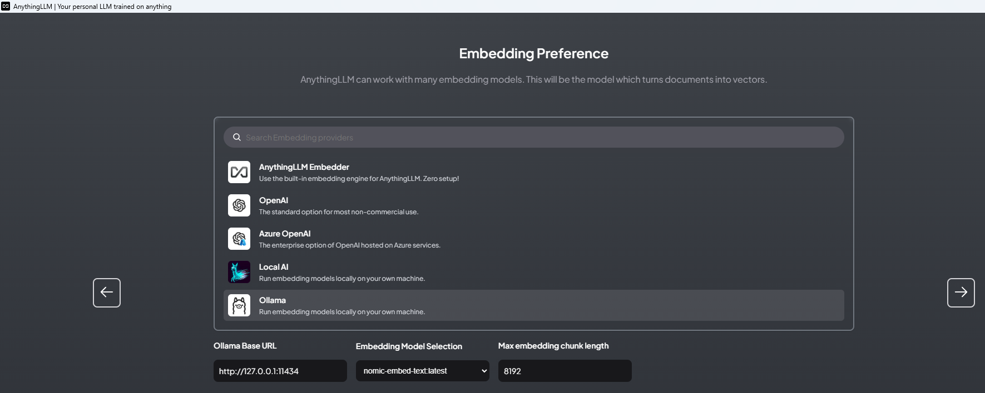Click the Embedding Preference heading
985x393 pixels.
(534, 53)
